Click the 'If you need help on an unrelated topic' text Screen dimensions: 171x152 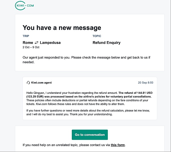[x=66, y=145]
